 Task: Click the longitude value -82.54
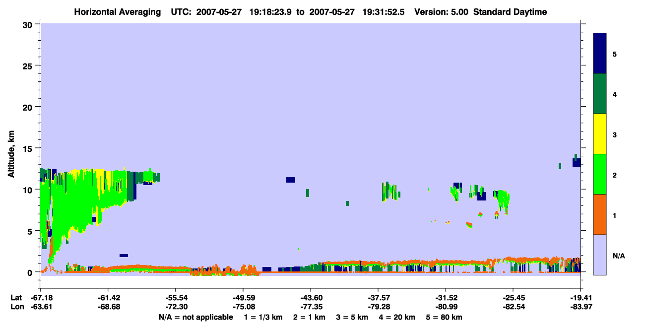(x=513, y=307)
